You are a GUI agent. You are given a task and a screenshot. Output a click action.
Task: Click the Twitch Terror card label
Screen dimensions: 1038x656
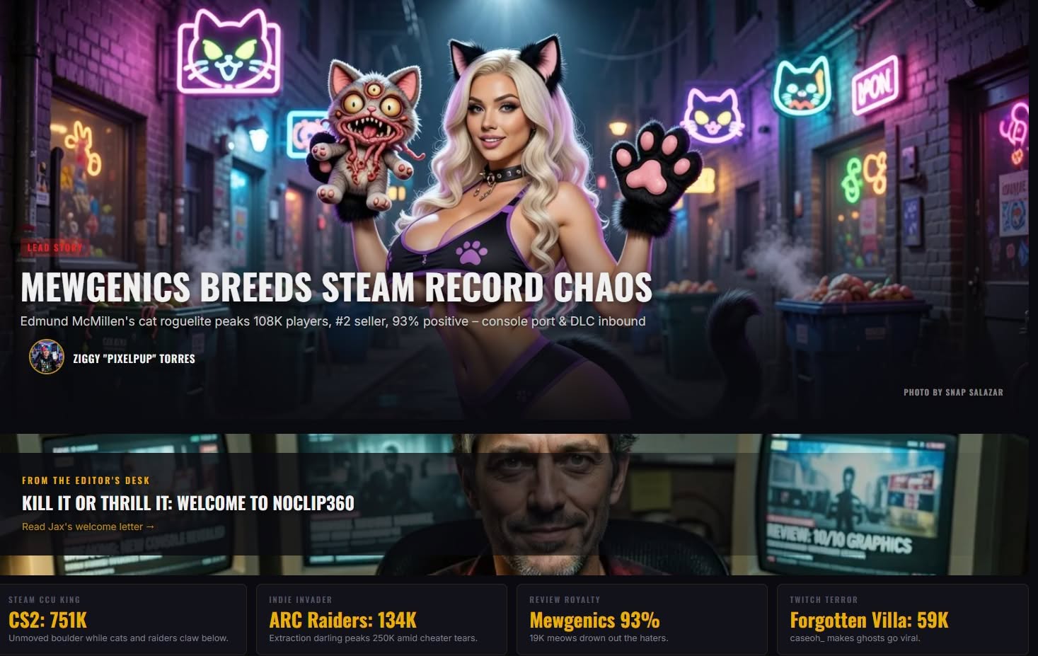pos(824,599)
